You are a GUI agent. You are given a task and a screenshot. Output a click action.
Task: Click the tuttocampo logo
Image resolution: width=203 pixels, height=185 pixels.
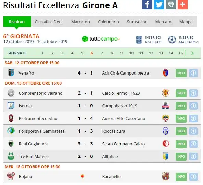[101, 39]
